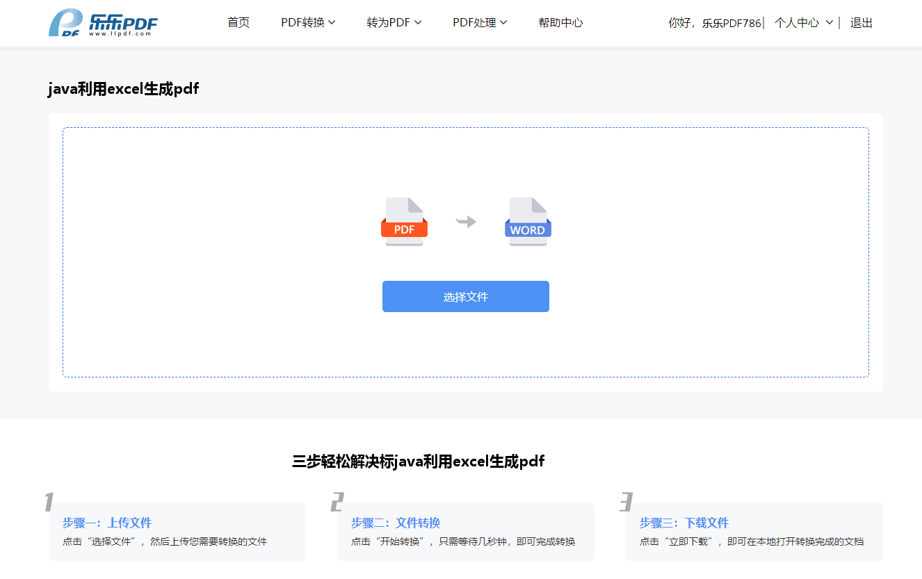This screenshot has width=922, height=579.
Task: Click the dashed file upload drop area
Action: point(466,252)
